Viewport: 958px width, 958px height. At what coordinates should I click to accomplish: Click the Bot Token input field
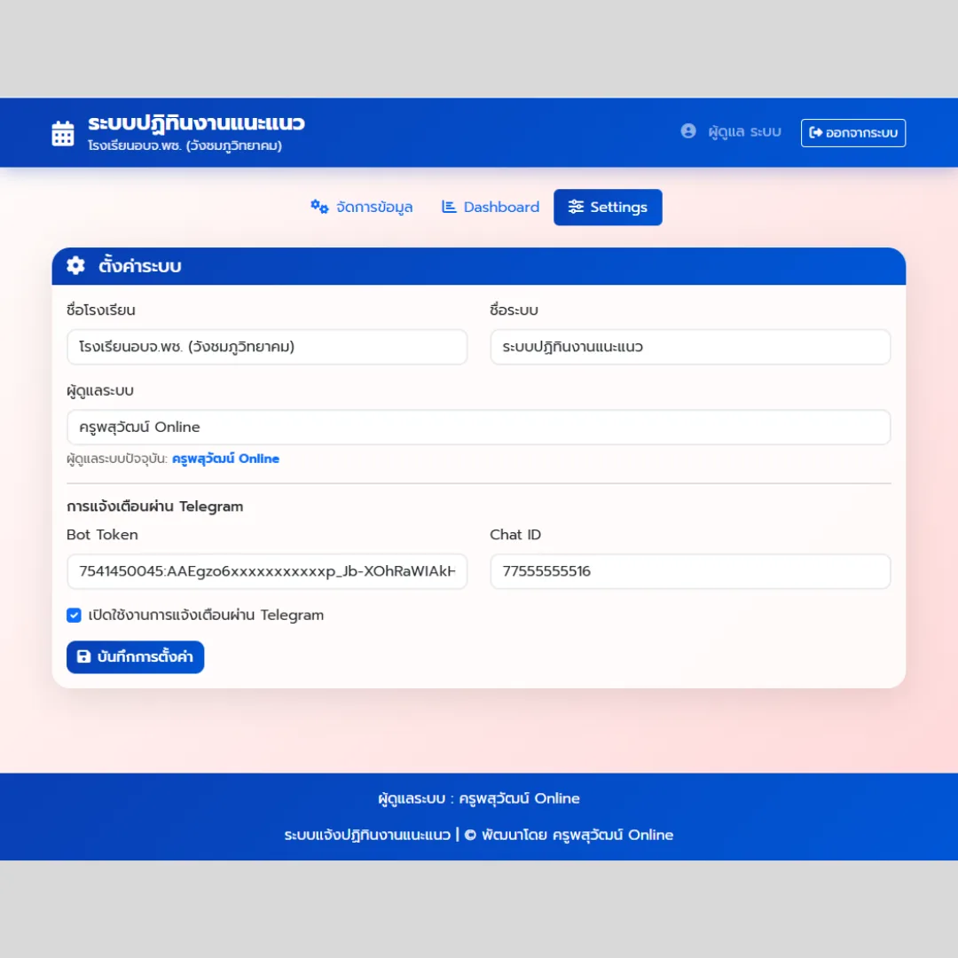point(267,571)
